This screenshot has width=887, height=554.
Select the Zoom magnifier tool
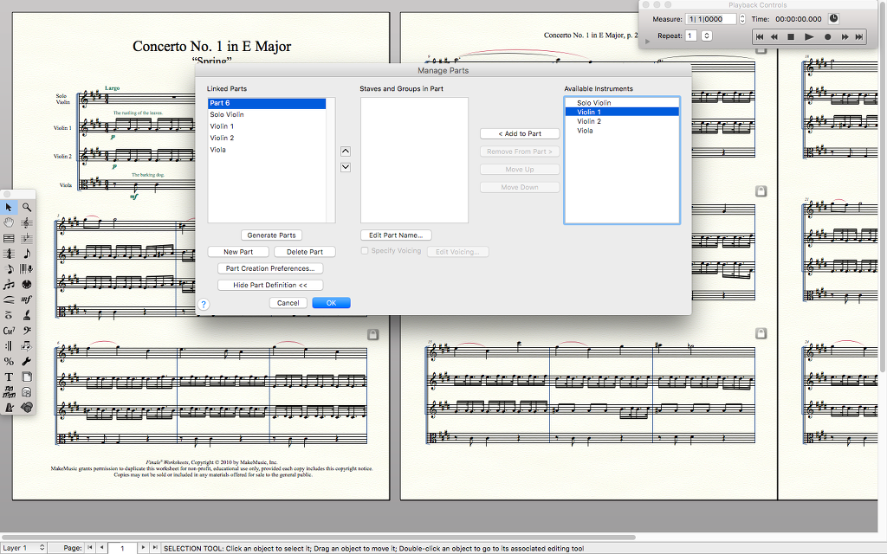pos(27,208)
